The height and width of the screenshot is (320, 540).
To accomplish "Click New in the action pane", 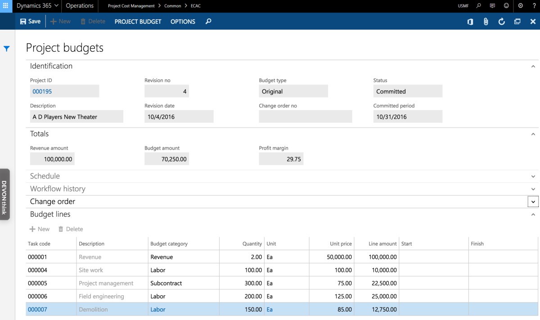I will coord(60,21).
